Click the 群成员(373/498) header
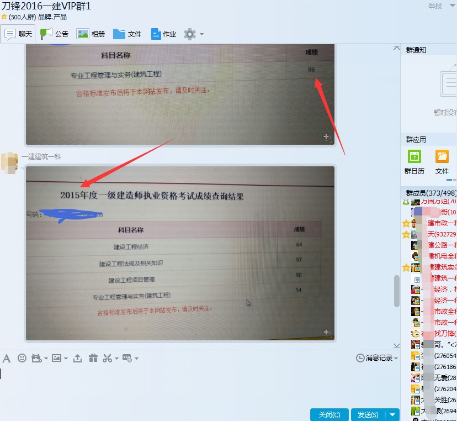This screenshot has width=457, height=421. (x=431, y=193)
